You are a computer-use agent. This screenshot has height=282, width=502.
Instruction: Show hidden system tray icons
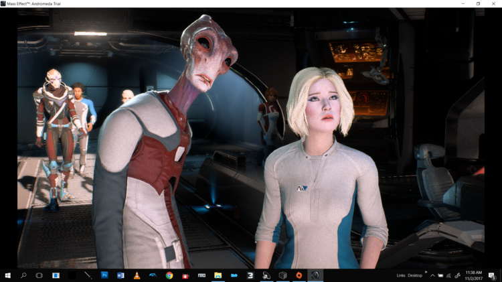432,275
